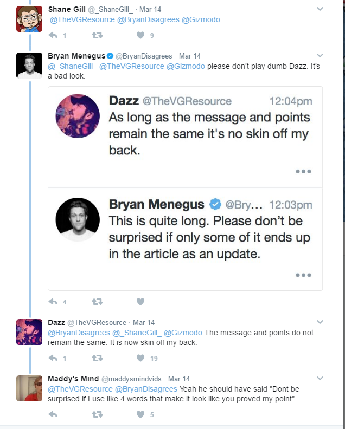Reply to Maddy's Mind tweet

pyautogui.click(x=53, y=414)
